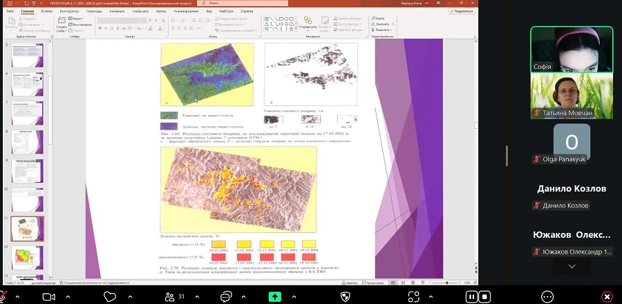The width and height of the screenshot is (622, 304).
Task: Adjust the PowerPoint zoom slider
Action: 446,283
